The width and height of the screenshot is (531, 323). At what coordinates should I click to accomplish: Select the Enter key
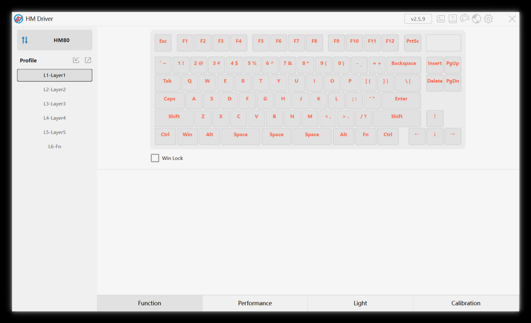(x=401, y=100)
